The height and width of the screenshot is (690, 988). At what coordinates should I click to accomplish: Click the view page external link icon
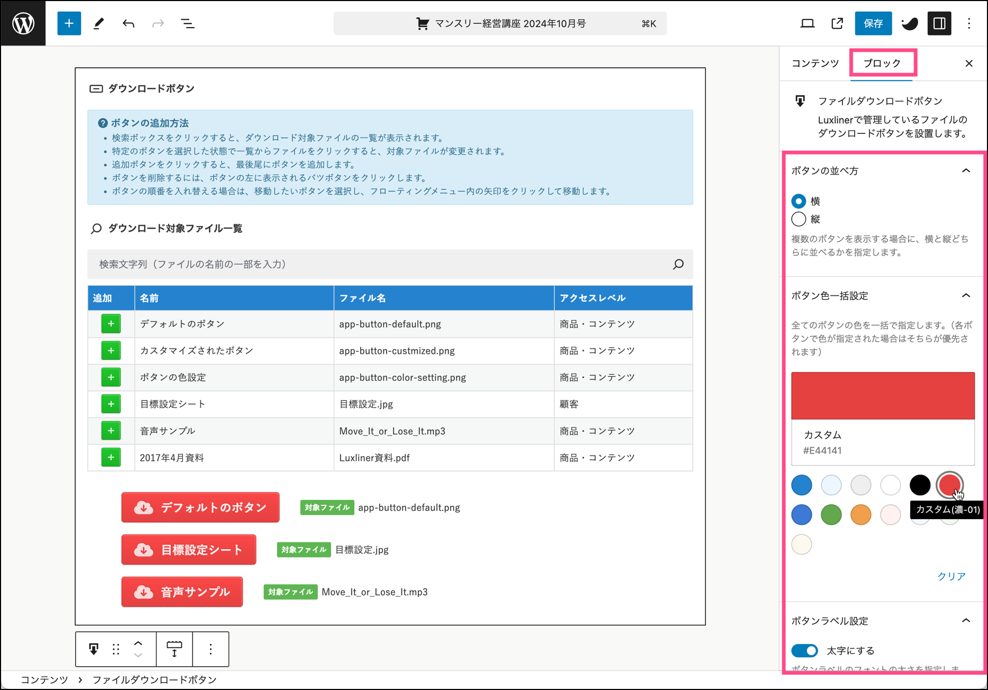pos(837,23)
